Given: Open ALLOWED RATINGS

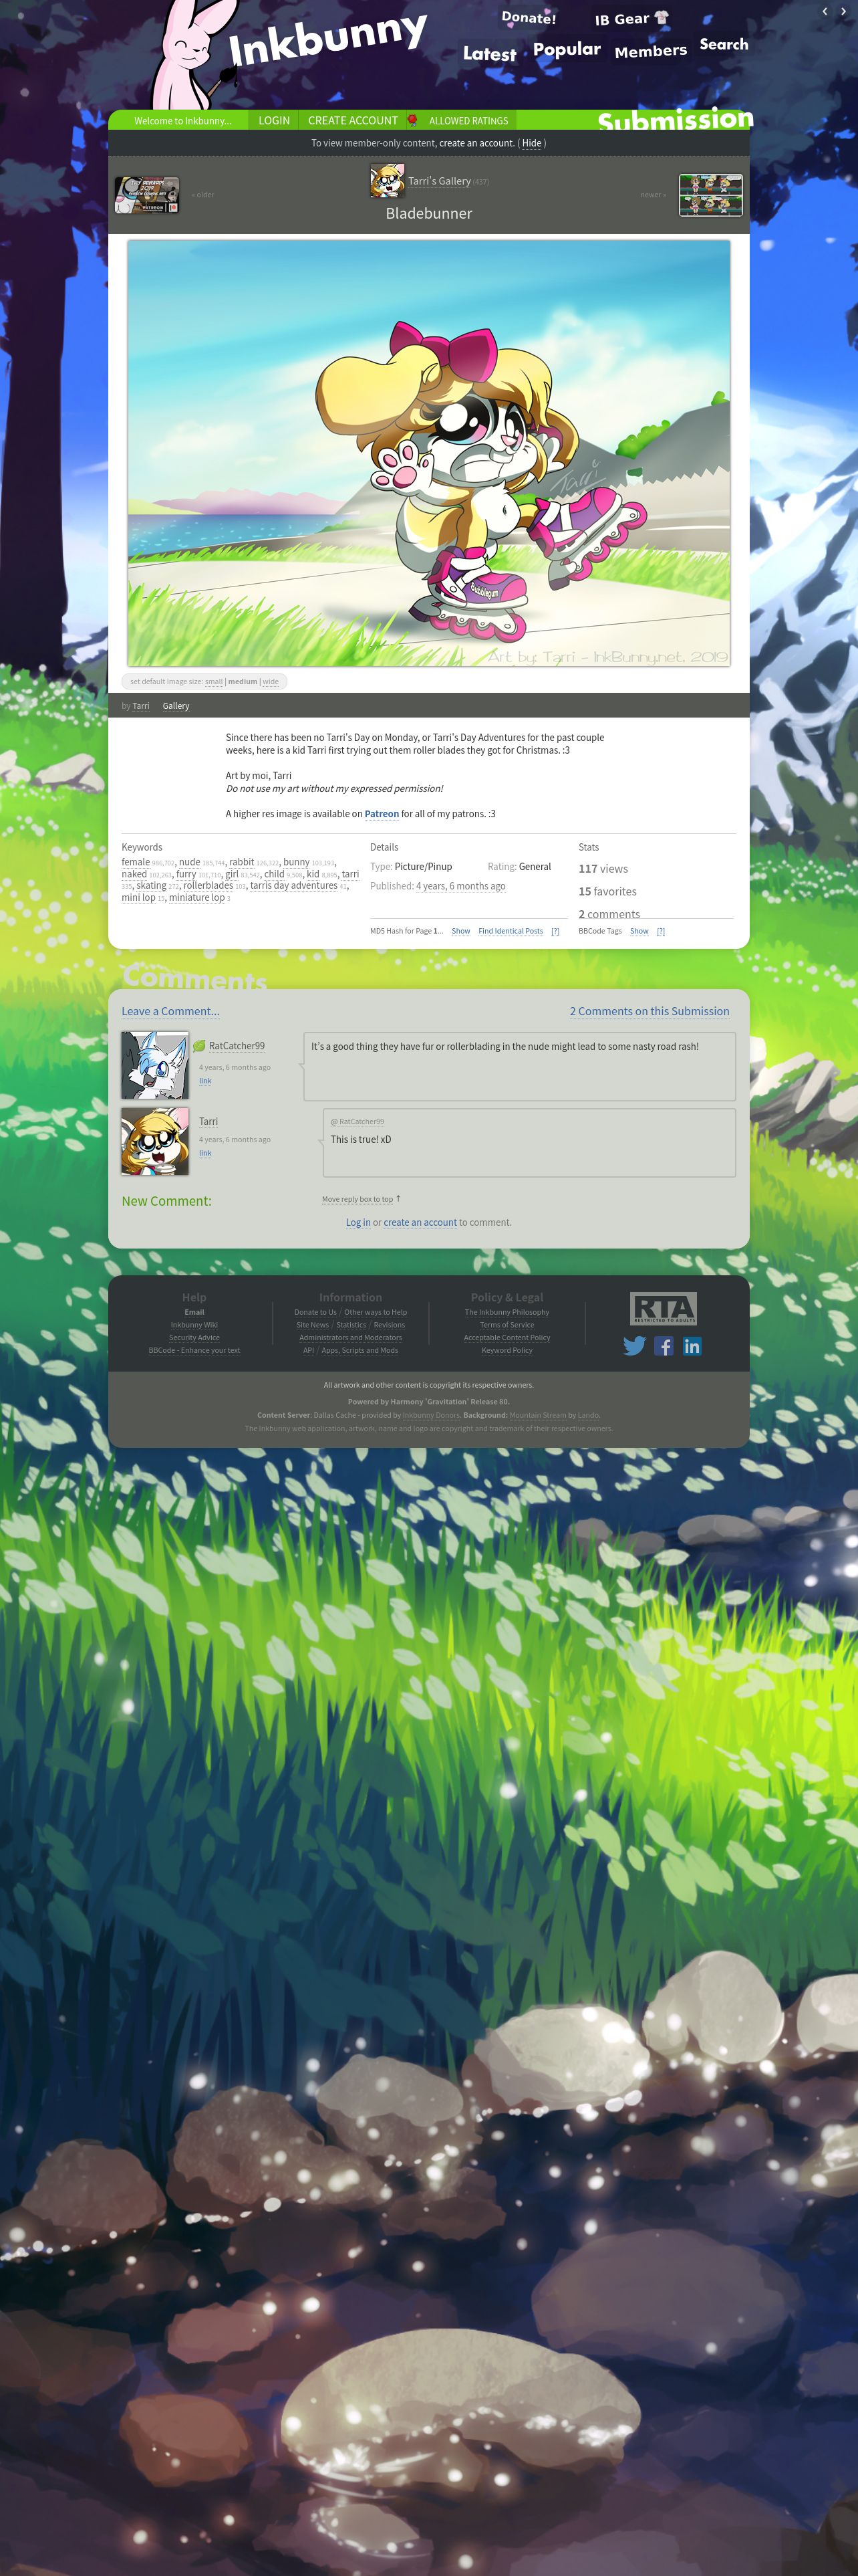Looking at the screenshot, I should pyautogui.click(x=468, y=121).
